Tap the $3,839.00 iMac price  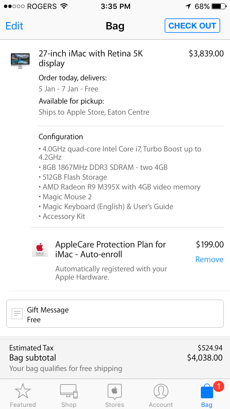pos(206,54)
